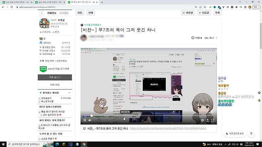
Task: Click the video progress slider handle
Action: (92, 116)
